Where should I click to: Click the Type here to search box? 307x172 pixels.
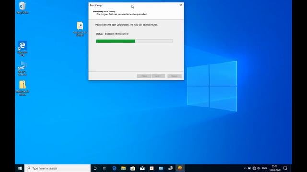coord(58,168)
